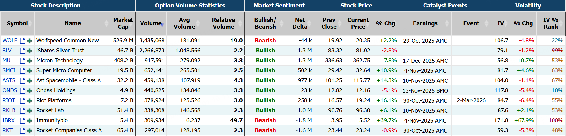Click the green plus next to IBRX
Viewport: 566px width, 136px height.
point(29,120)
